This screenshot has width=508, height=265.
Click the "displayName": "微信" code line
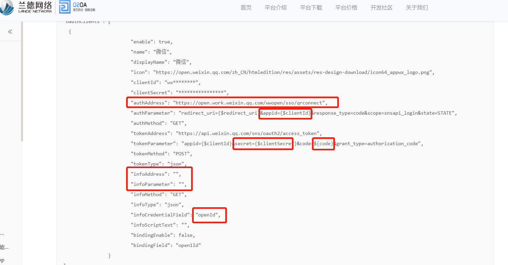click(161, 62)
